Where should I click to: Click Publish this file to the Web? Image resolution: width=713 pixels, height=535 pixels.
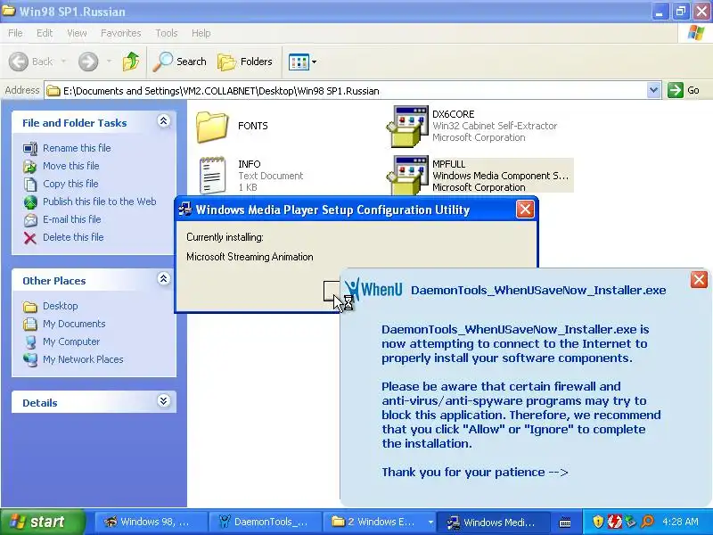(x=100, y=202)
